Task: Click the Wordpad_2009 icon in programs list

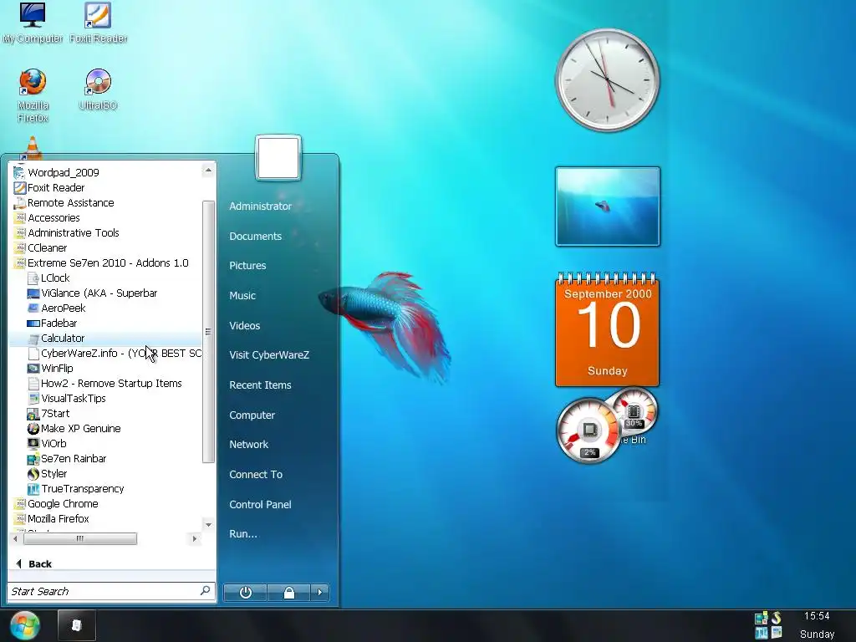Action: (20, 172)
